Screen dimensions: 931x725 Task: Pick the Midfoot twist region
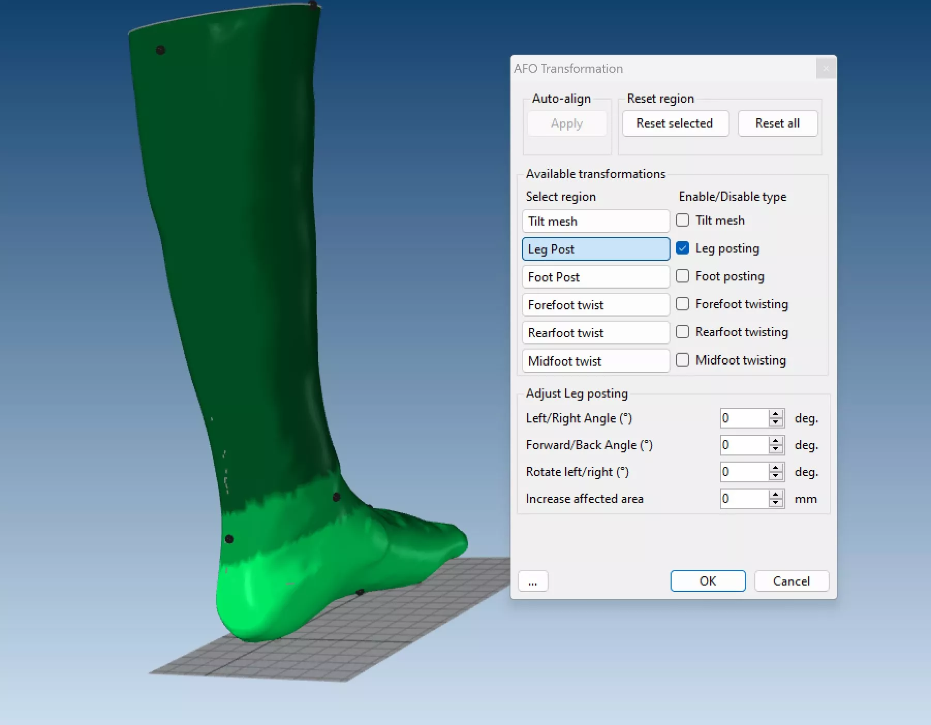tap(596, 360)
